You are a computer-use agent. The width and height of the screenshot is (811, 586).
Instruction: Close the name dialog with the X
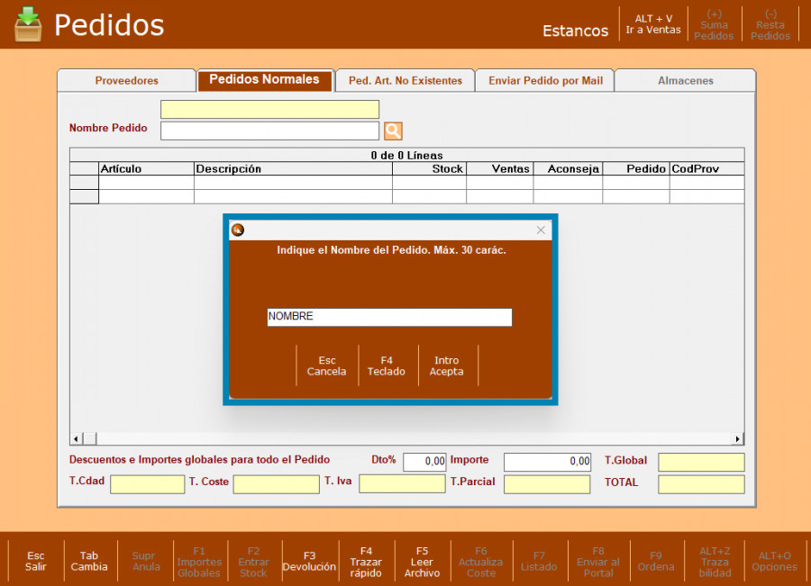(541, 230)
